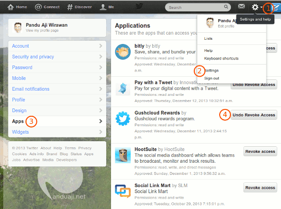
Task: Click the Media footer link
Action: 48,160
